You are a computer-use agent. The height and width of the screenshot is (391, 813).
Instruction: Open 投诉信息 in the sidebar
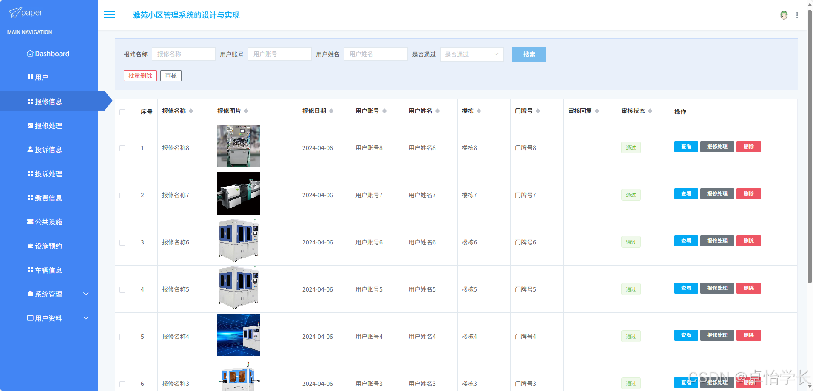[49, 150]
